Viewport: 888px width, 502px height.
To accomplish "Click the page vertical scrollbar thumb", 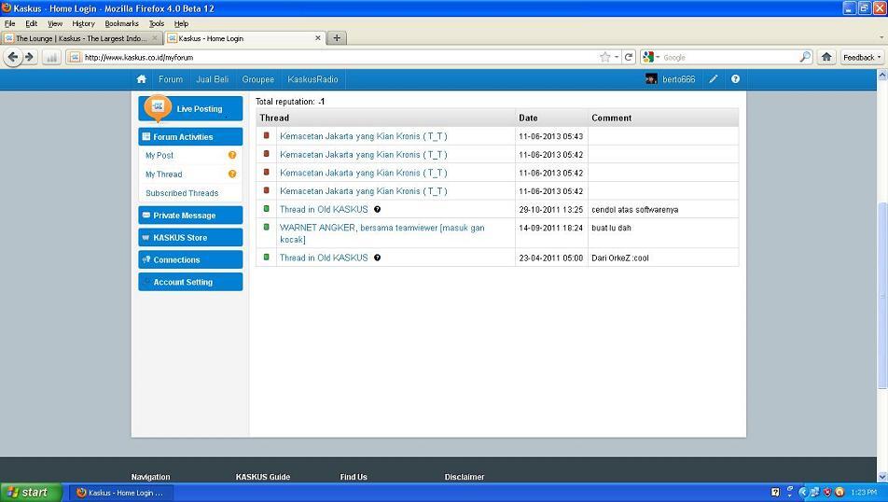I will coord(882,295).
